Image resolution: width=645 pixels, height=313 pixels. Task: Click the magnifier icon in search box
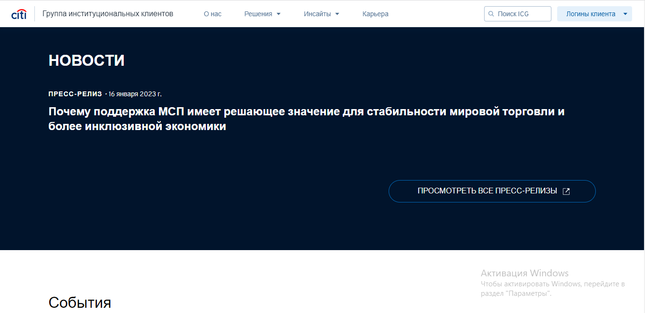pos(491,14)
